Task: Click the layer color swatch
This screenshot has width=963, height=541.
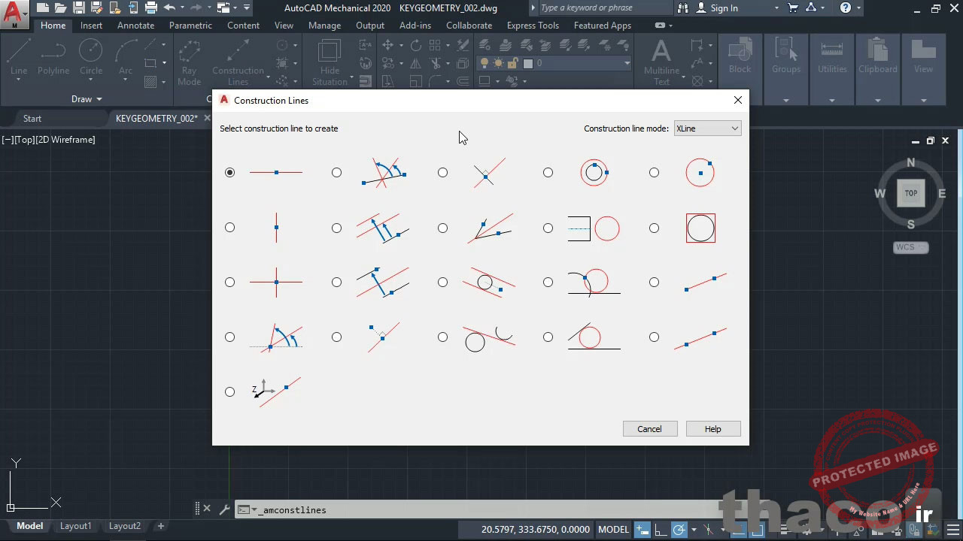Action: click(x=528, y=64)
